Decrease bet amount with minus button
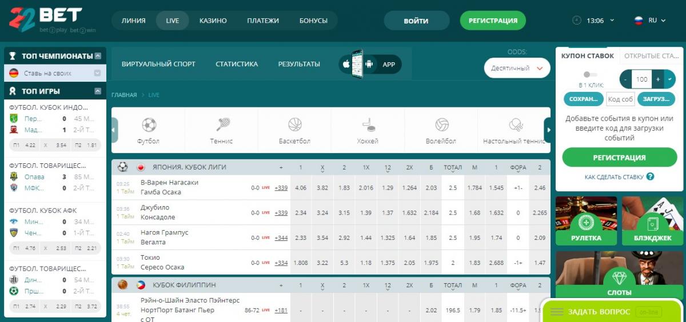Image resolution: width=686 pixels, height=322 pixels. point(626,79)
